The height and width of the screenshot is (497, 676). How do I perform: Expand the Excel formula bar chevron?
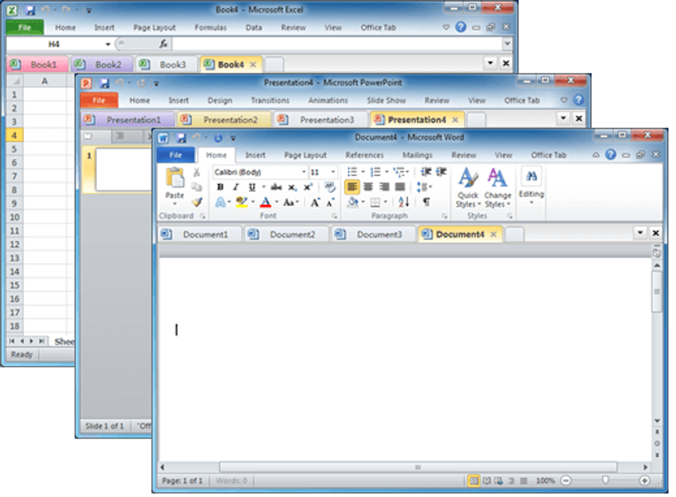pos(507,44)
